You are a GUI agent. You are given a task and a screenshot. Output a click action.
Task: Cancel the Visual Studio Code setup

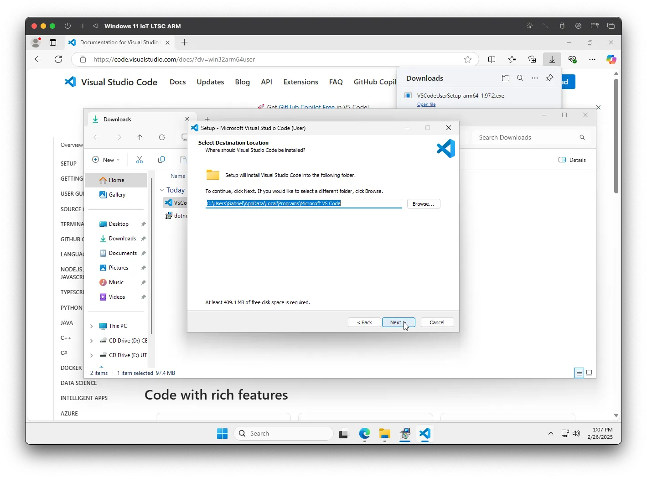point(437,322)
